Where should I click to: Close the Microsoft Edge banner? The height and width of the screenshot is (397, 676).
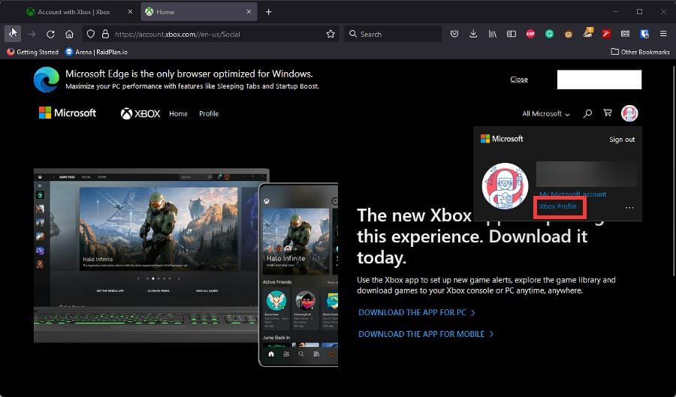pyautogui.click(x=519, y=80)
